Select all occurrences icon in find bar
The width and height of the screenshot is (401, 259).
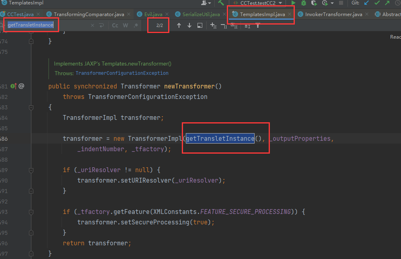click(234, 25)
